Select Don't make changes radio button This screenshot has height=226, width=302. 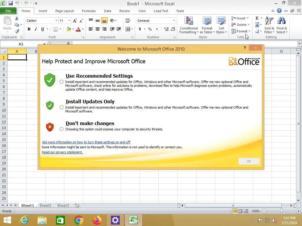(x=61, y=129)
